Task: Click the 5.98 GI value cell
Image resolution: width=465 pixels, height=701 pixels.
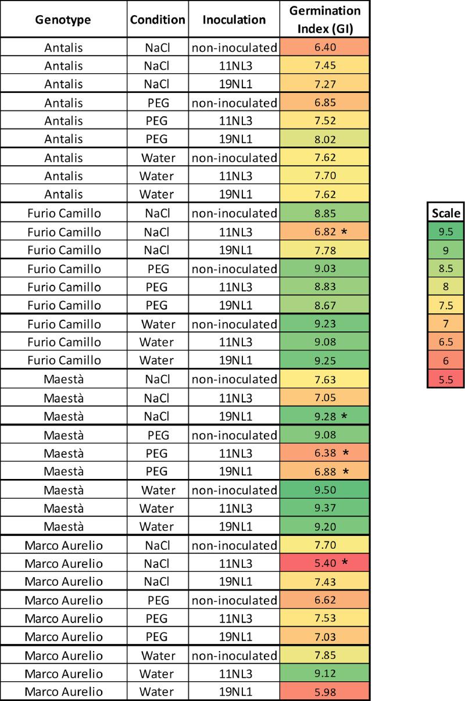Action: point(324,692)
